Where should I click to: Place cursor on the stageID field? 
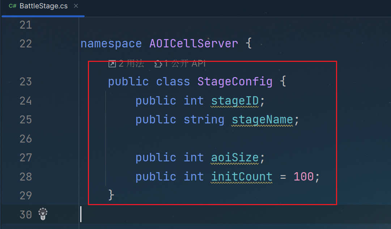tap(235, 101)
